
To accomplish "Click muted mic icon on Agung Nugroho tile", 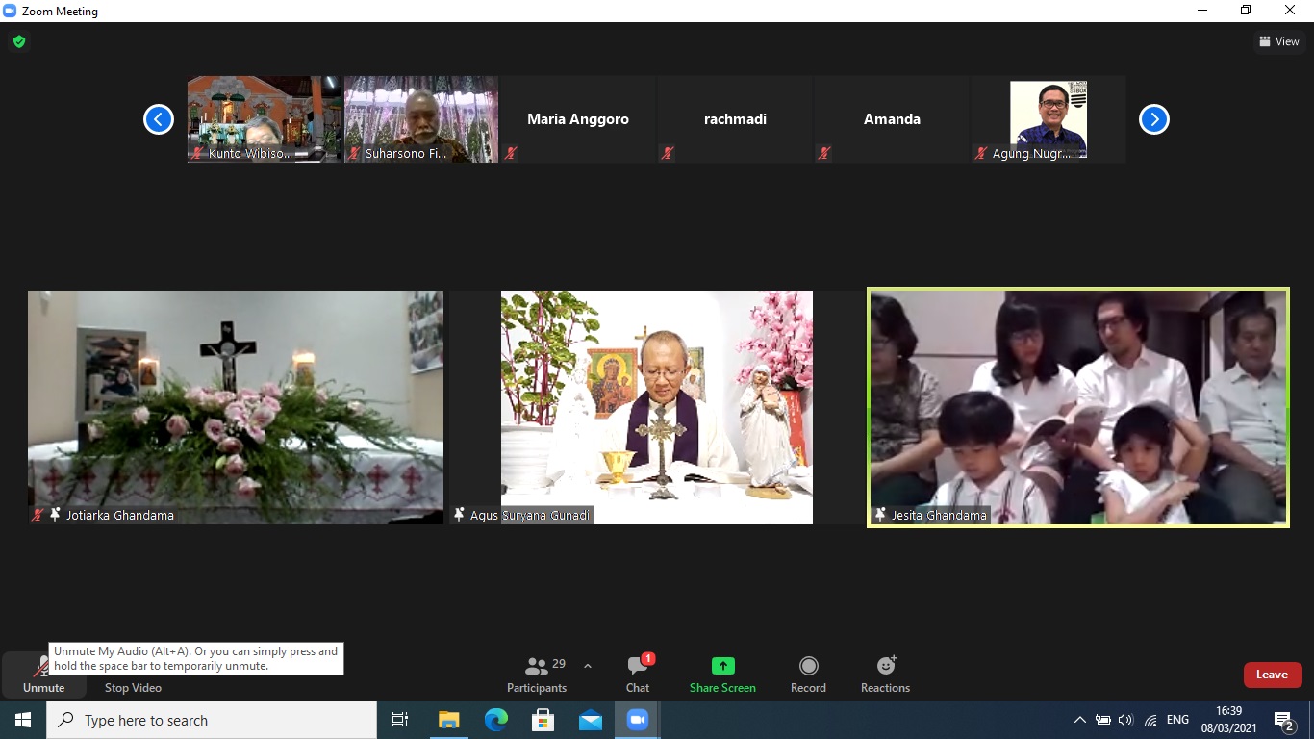I will [981, 153].
